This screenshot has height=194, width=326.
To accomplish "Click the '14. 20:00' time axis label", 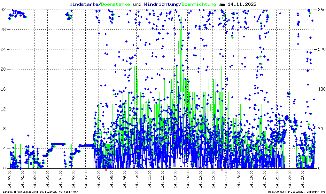I will [x=264, y=179].
